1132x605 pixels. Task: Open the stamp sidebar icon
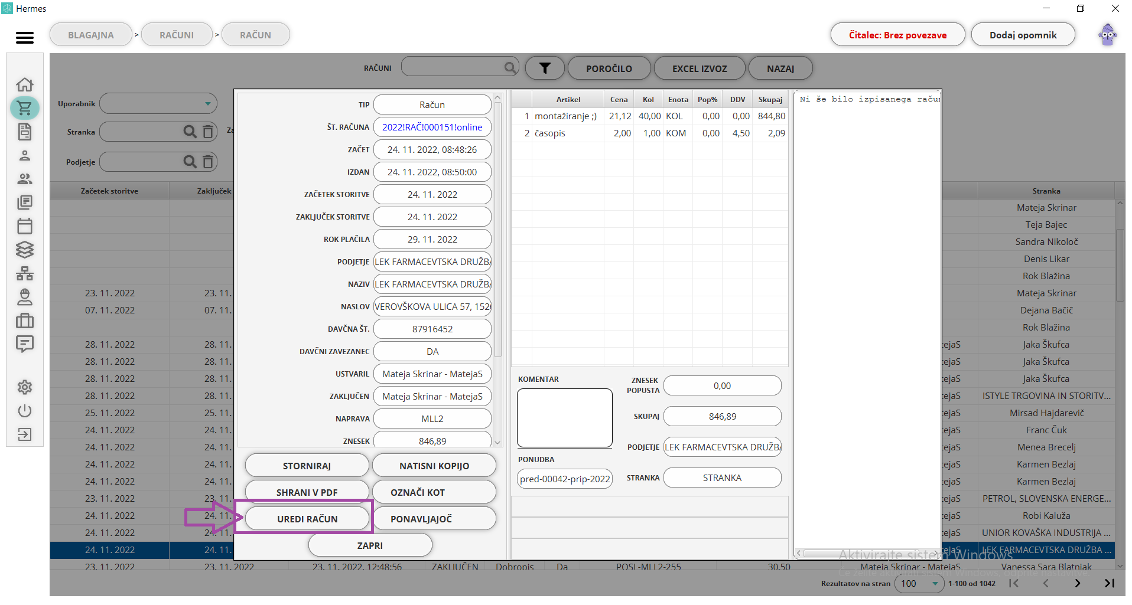click(25, 297)
